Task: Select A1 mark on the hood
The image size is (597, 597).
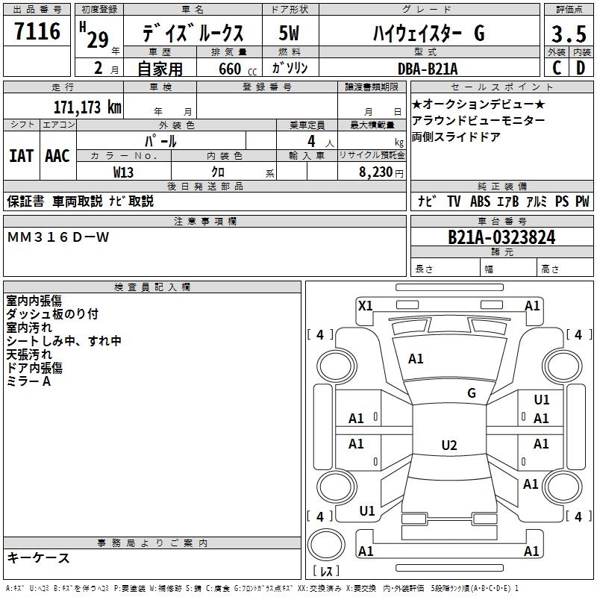Action: pyautogui.click(x=416, y=359)
